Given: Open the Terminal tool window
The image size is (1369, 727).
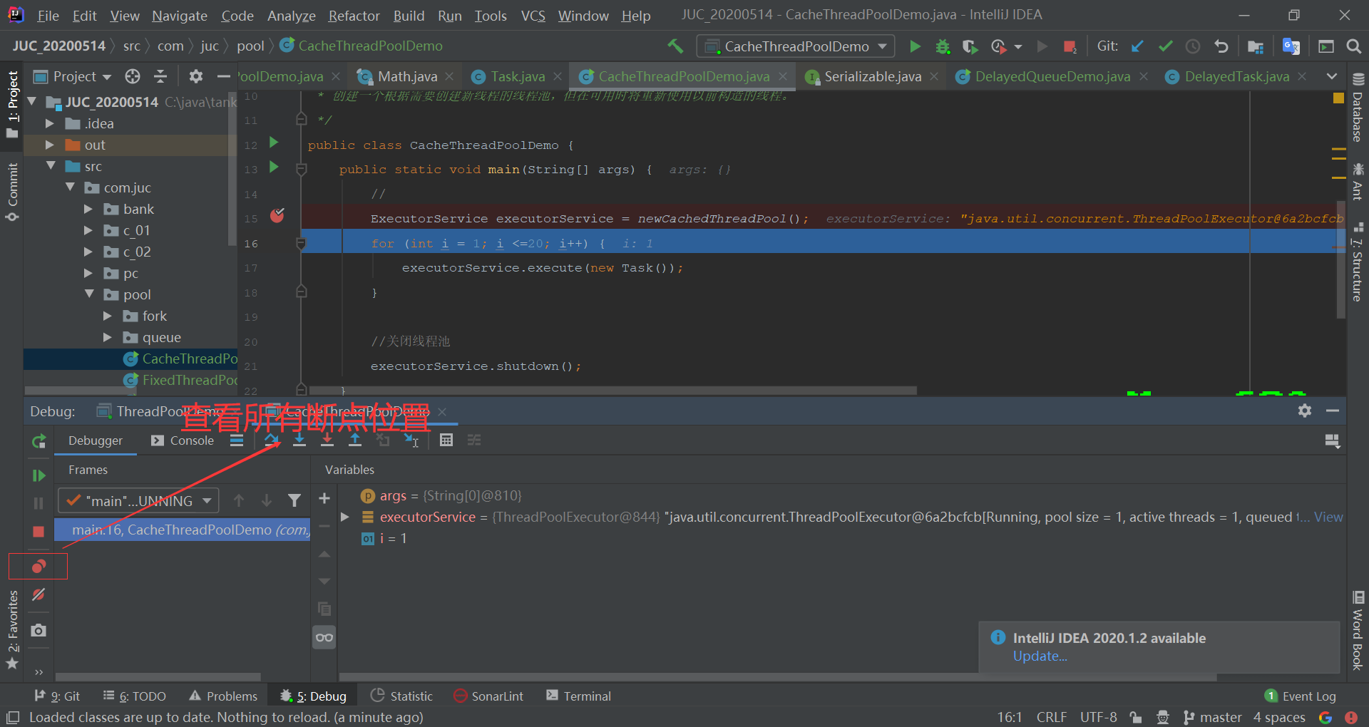Looking at the screenshot, I should tap(579, 696).
